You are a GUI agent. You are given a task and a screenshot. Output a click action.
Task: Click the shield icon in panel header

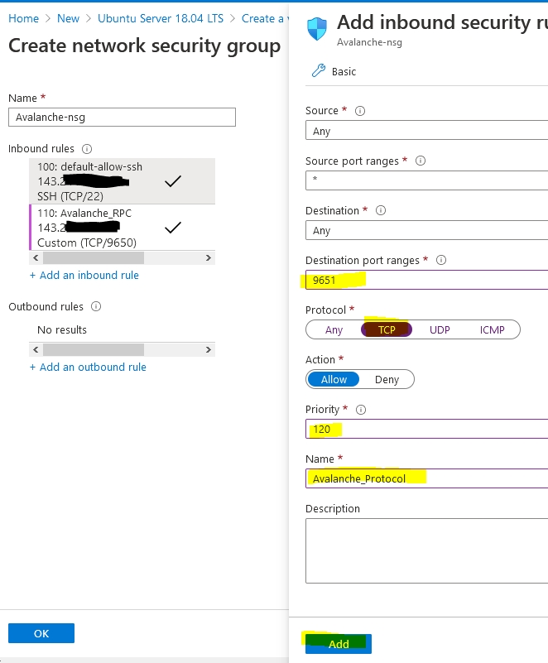317,29
